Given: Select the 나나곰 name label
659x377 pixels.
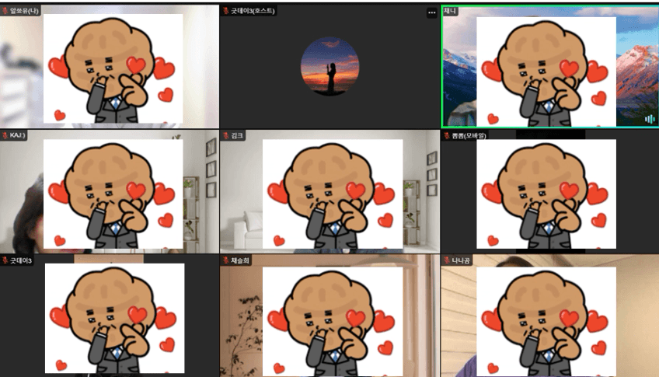Looking at the screenshot, I should pyautogui.click(x=461, y=260).
